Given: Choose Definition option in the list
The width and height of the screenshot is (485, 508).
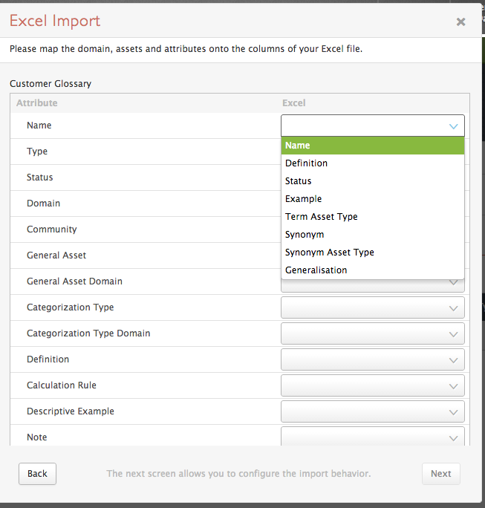Looking at the screenshot, I should pos(373,163).
